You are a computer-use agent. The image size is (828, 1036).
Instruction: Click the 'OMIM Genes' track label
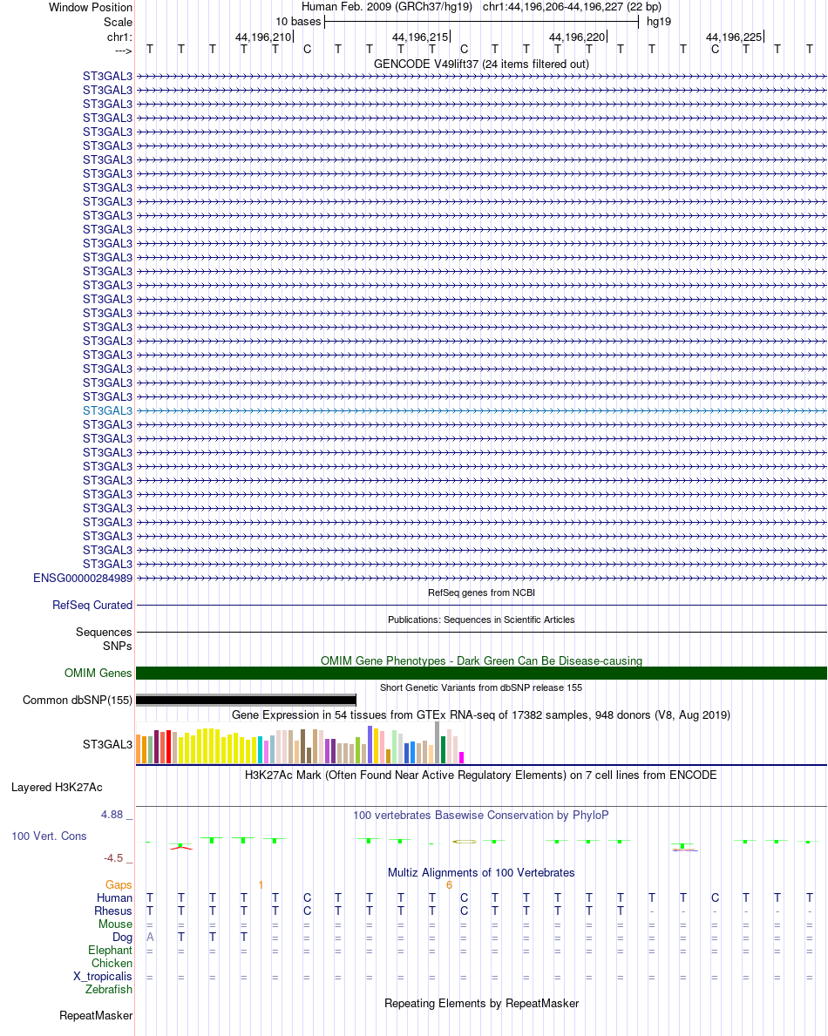pyautogui.click(x=98, y=674)
